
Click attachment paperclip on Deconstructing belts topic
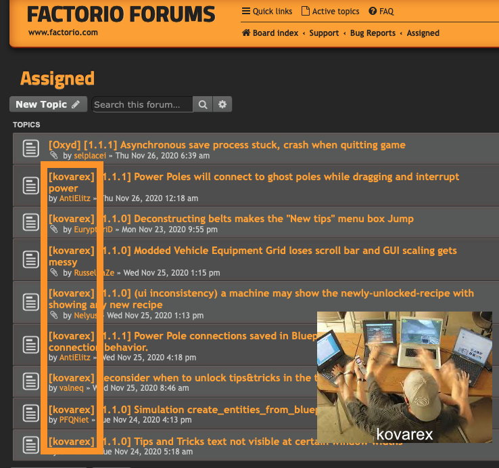(x=54, y=229)
